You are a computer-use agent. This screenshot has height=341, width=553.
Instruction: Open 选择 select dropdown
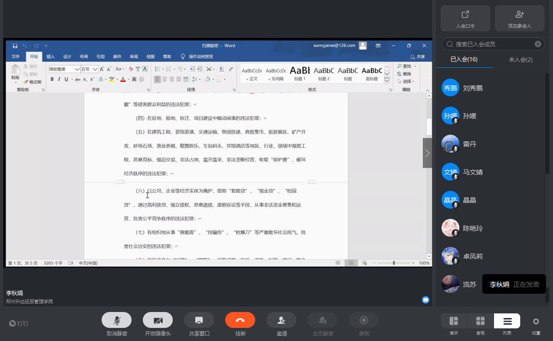tap(406, 81)
